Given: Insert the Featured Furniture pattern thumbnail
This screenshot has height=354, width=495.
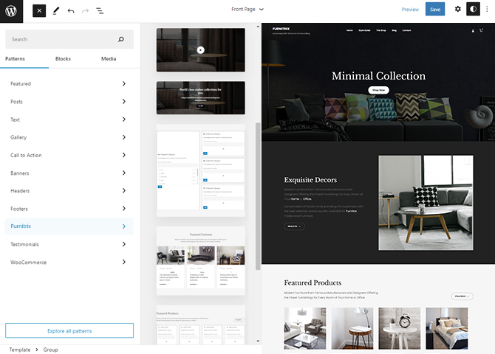Looking at the screenshot, I should coord(200,260).
